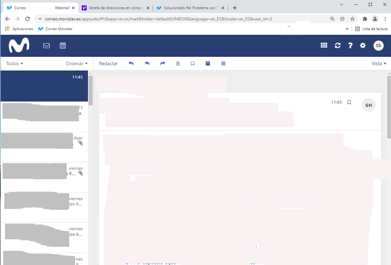The width and height of the screenshot is (391, 265).
Task: Toggle the bookmark flag beside 11:45 in message
Action: [349, 102]
